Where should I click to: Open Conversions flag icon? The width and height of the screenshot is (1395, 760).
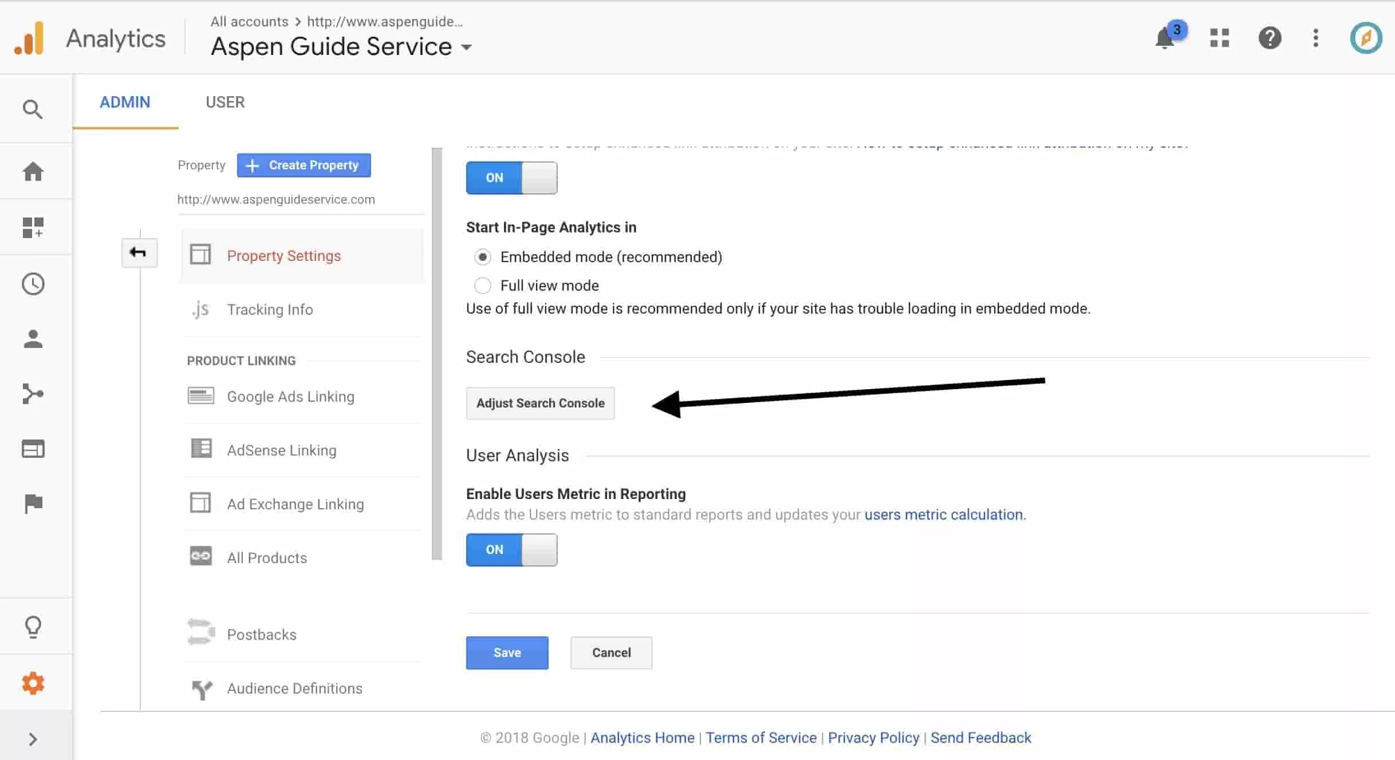pos(33,504)
